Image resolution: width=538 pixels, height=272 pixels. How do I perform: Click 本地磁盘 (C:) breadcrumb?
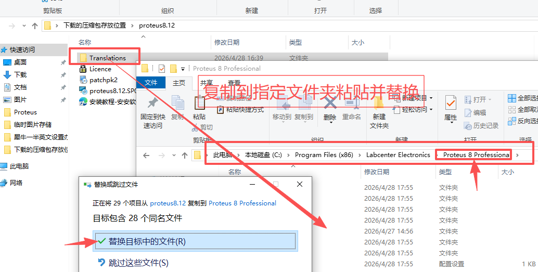click(263, 155)
